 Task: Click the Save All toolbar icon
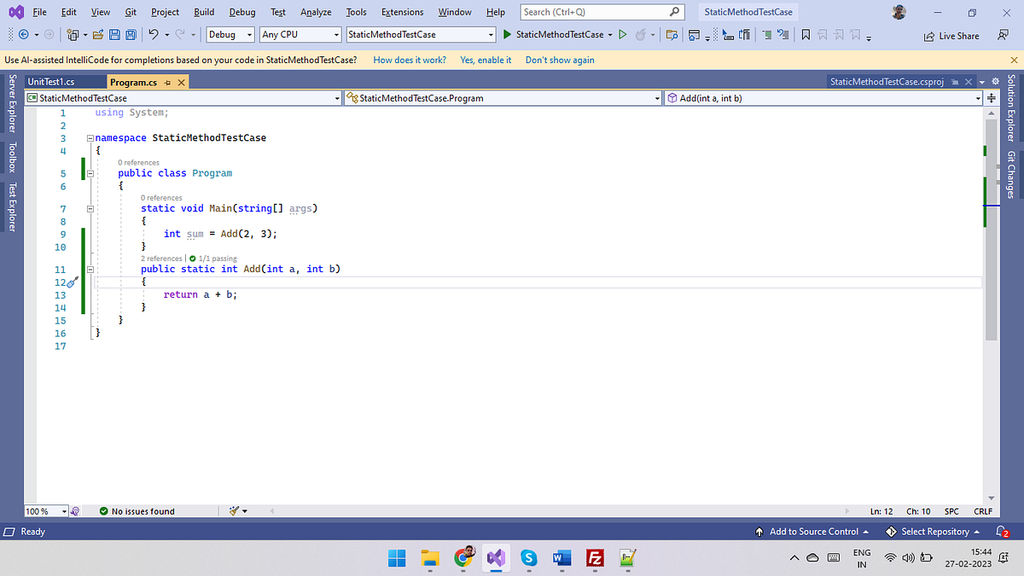click(131, 34)
